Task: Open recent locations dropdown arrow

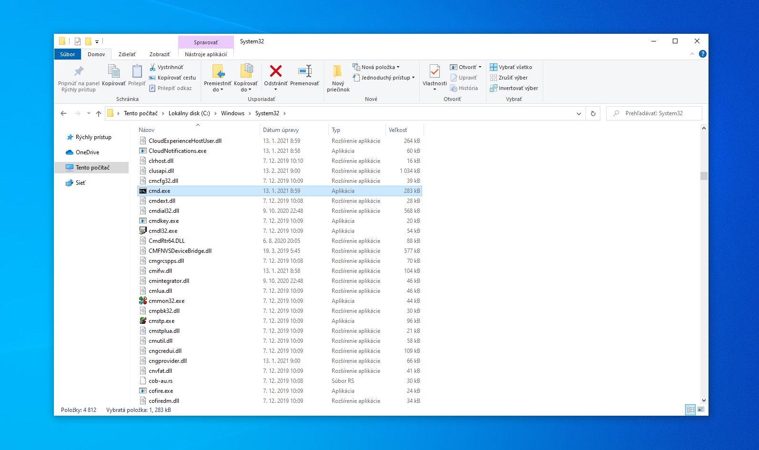Action: [89, 113]
